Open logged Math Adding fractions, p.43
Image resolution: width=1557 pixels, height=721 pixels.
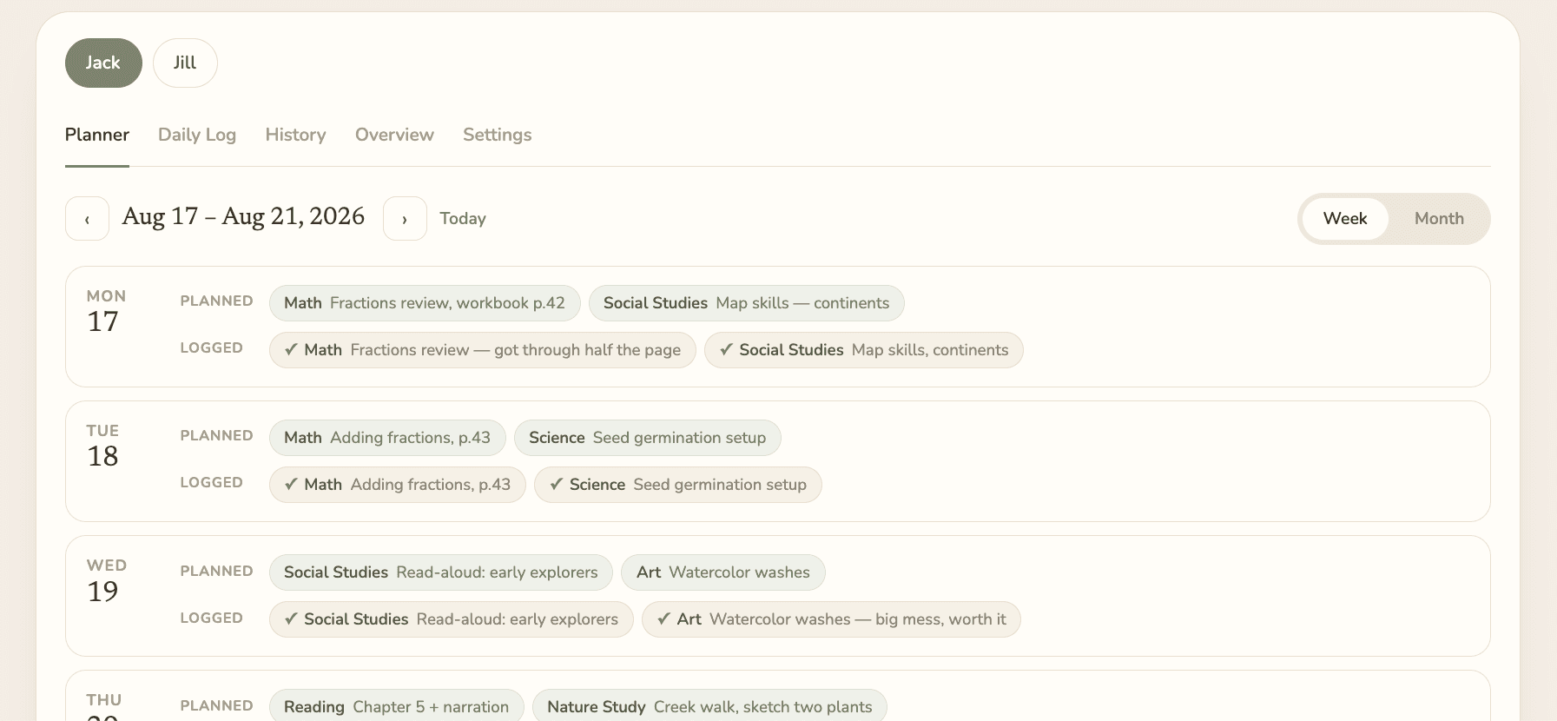click(398, 485)
